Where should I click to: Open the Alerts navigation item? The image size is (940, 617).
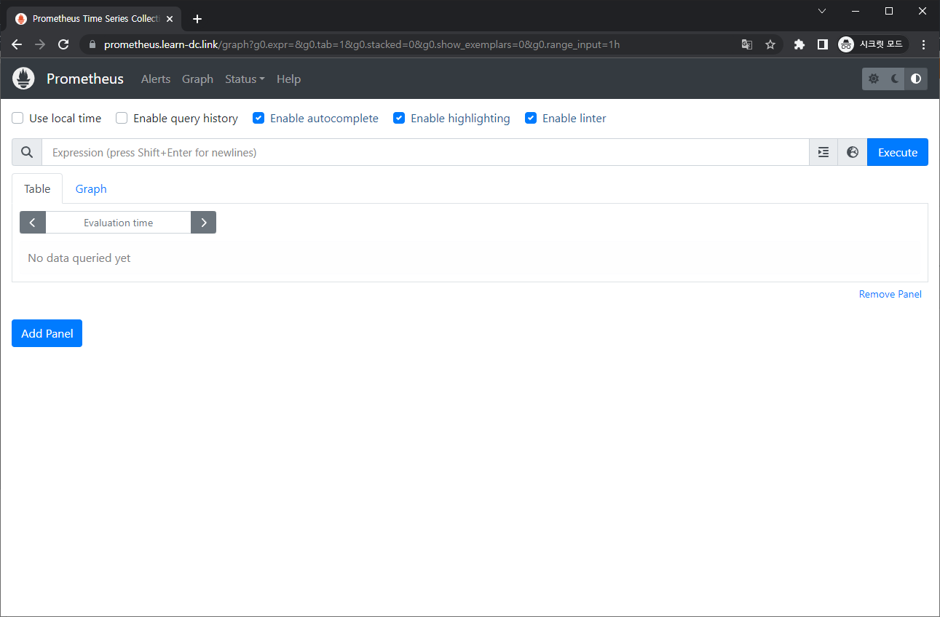pos(156,79)
